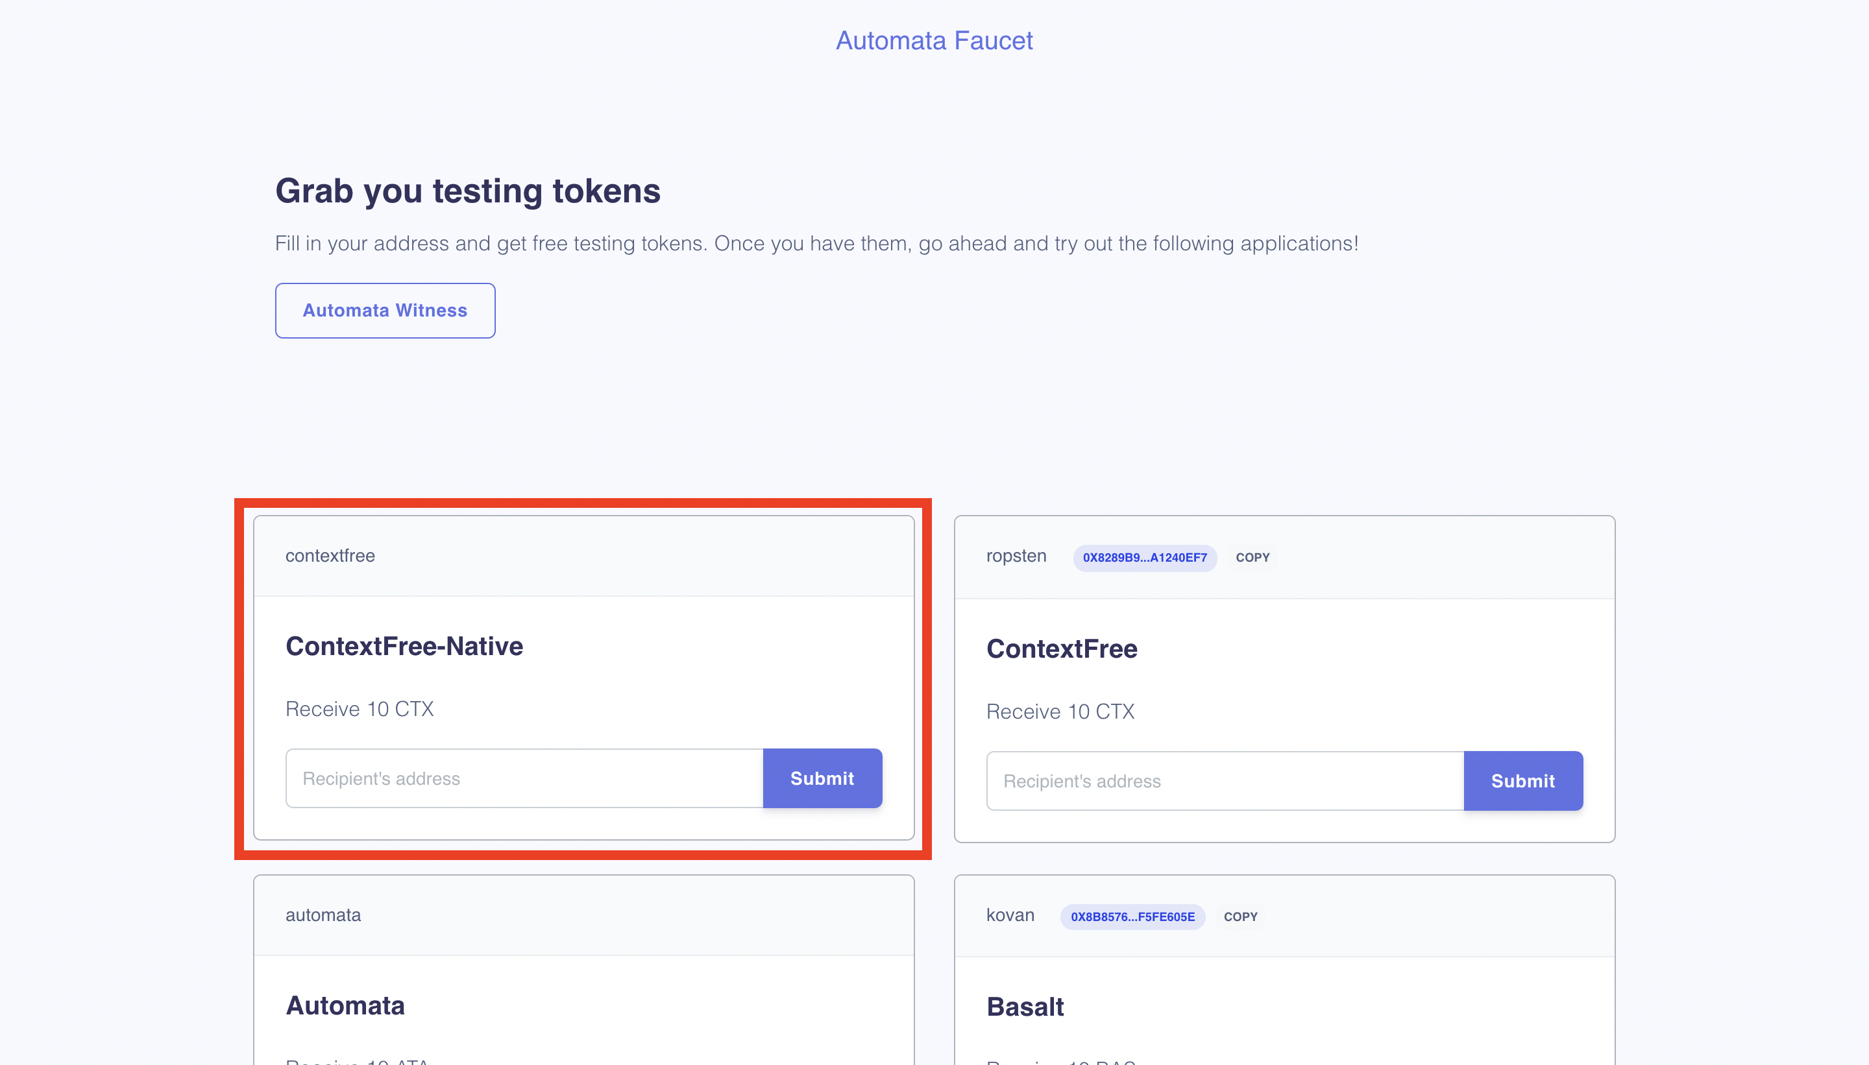The height and width of the screenshot is (1065, 1869).
Task: Click the Grab you testing tokens heading
Action: (468, 191)
